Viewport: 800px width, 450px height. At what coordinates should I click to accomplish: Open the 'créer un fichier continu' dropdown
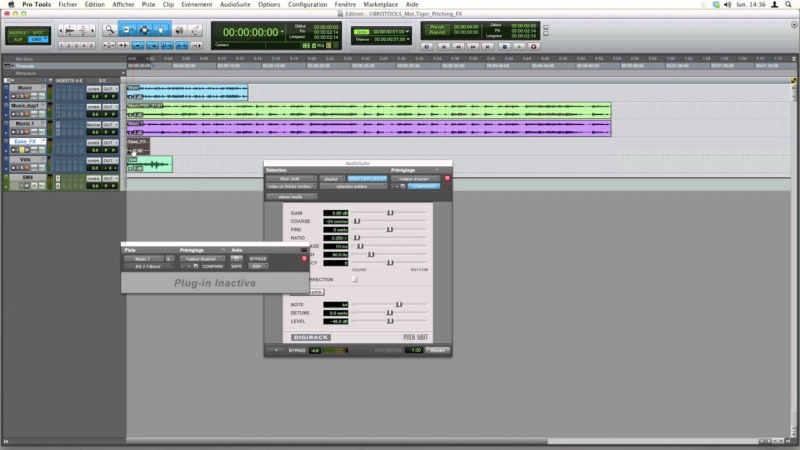[x=291, y=186]
